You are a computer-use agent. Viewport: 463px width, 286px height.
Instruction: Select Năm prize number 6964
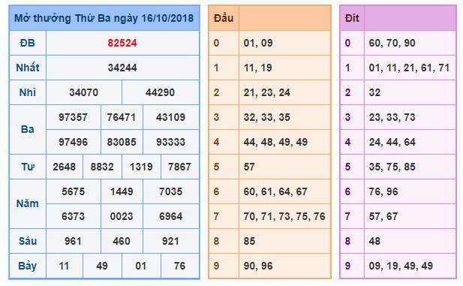coord(170,217)
